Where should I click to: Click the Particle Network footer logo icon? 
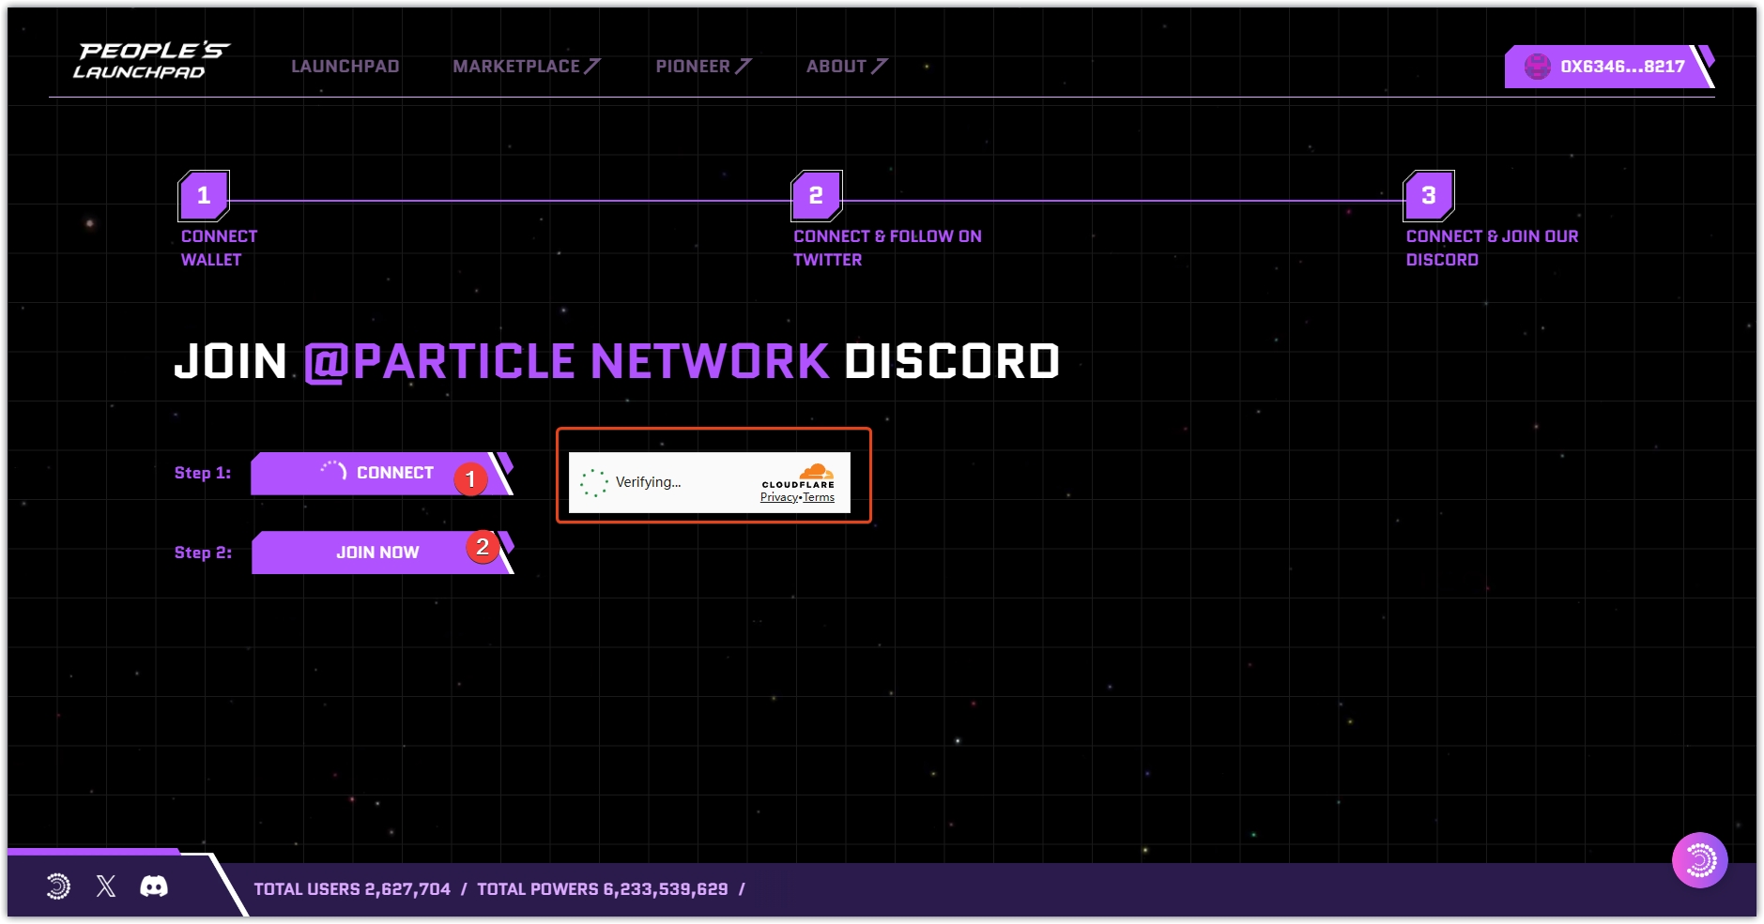(x=58, y=886)
